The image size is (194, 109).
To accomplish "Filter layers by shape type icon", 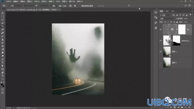I will 183,15.
